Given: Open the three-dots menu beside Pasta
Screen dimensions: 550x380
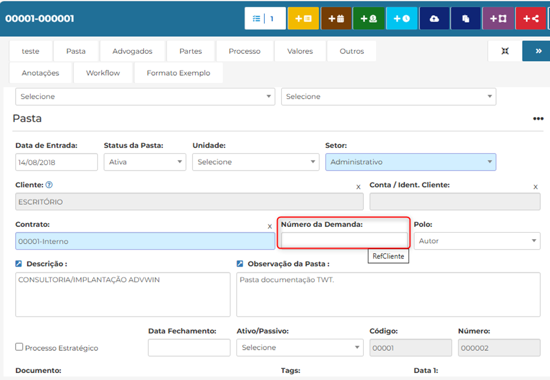Looking at the screenshot, I should [x=538, y=119].
